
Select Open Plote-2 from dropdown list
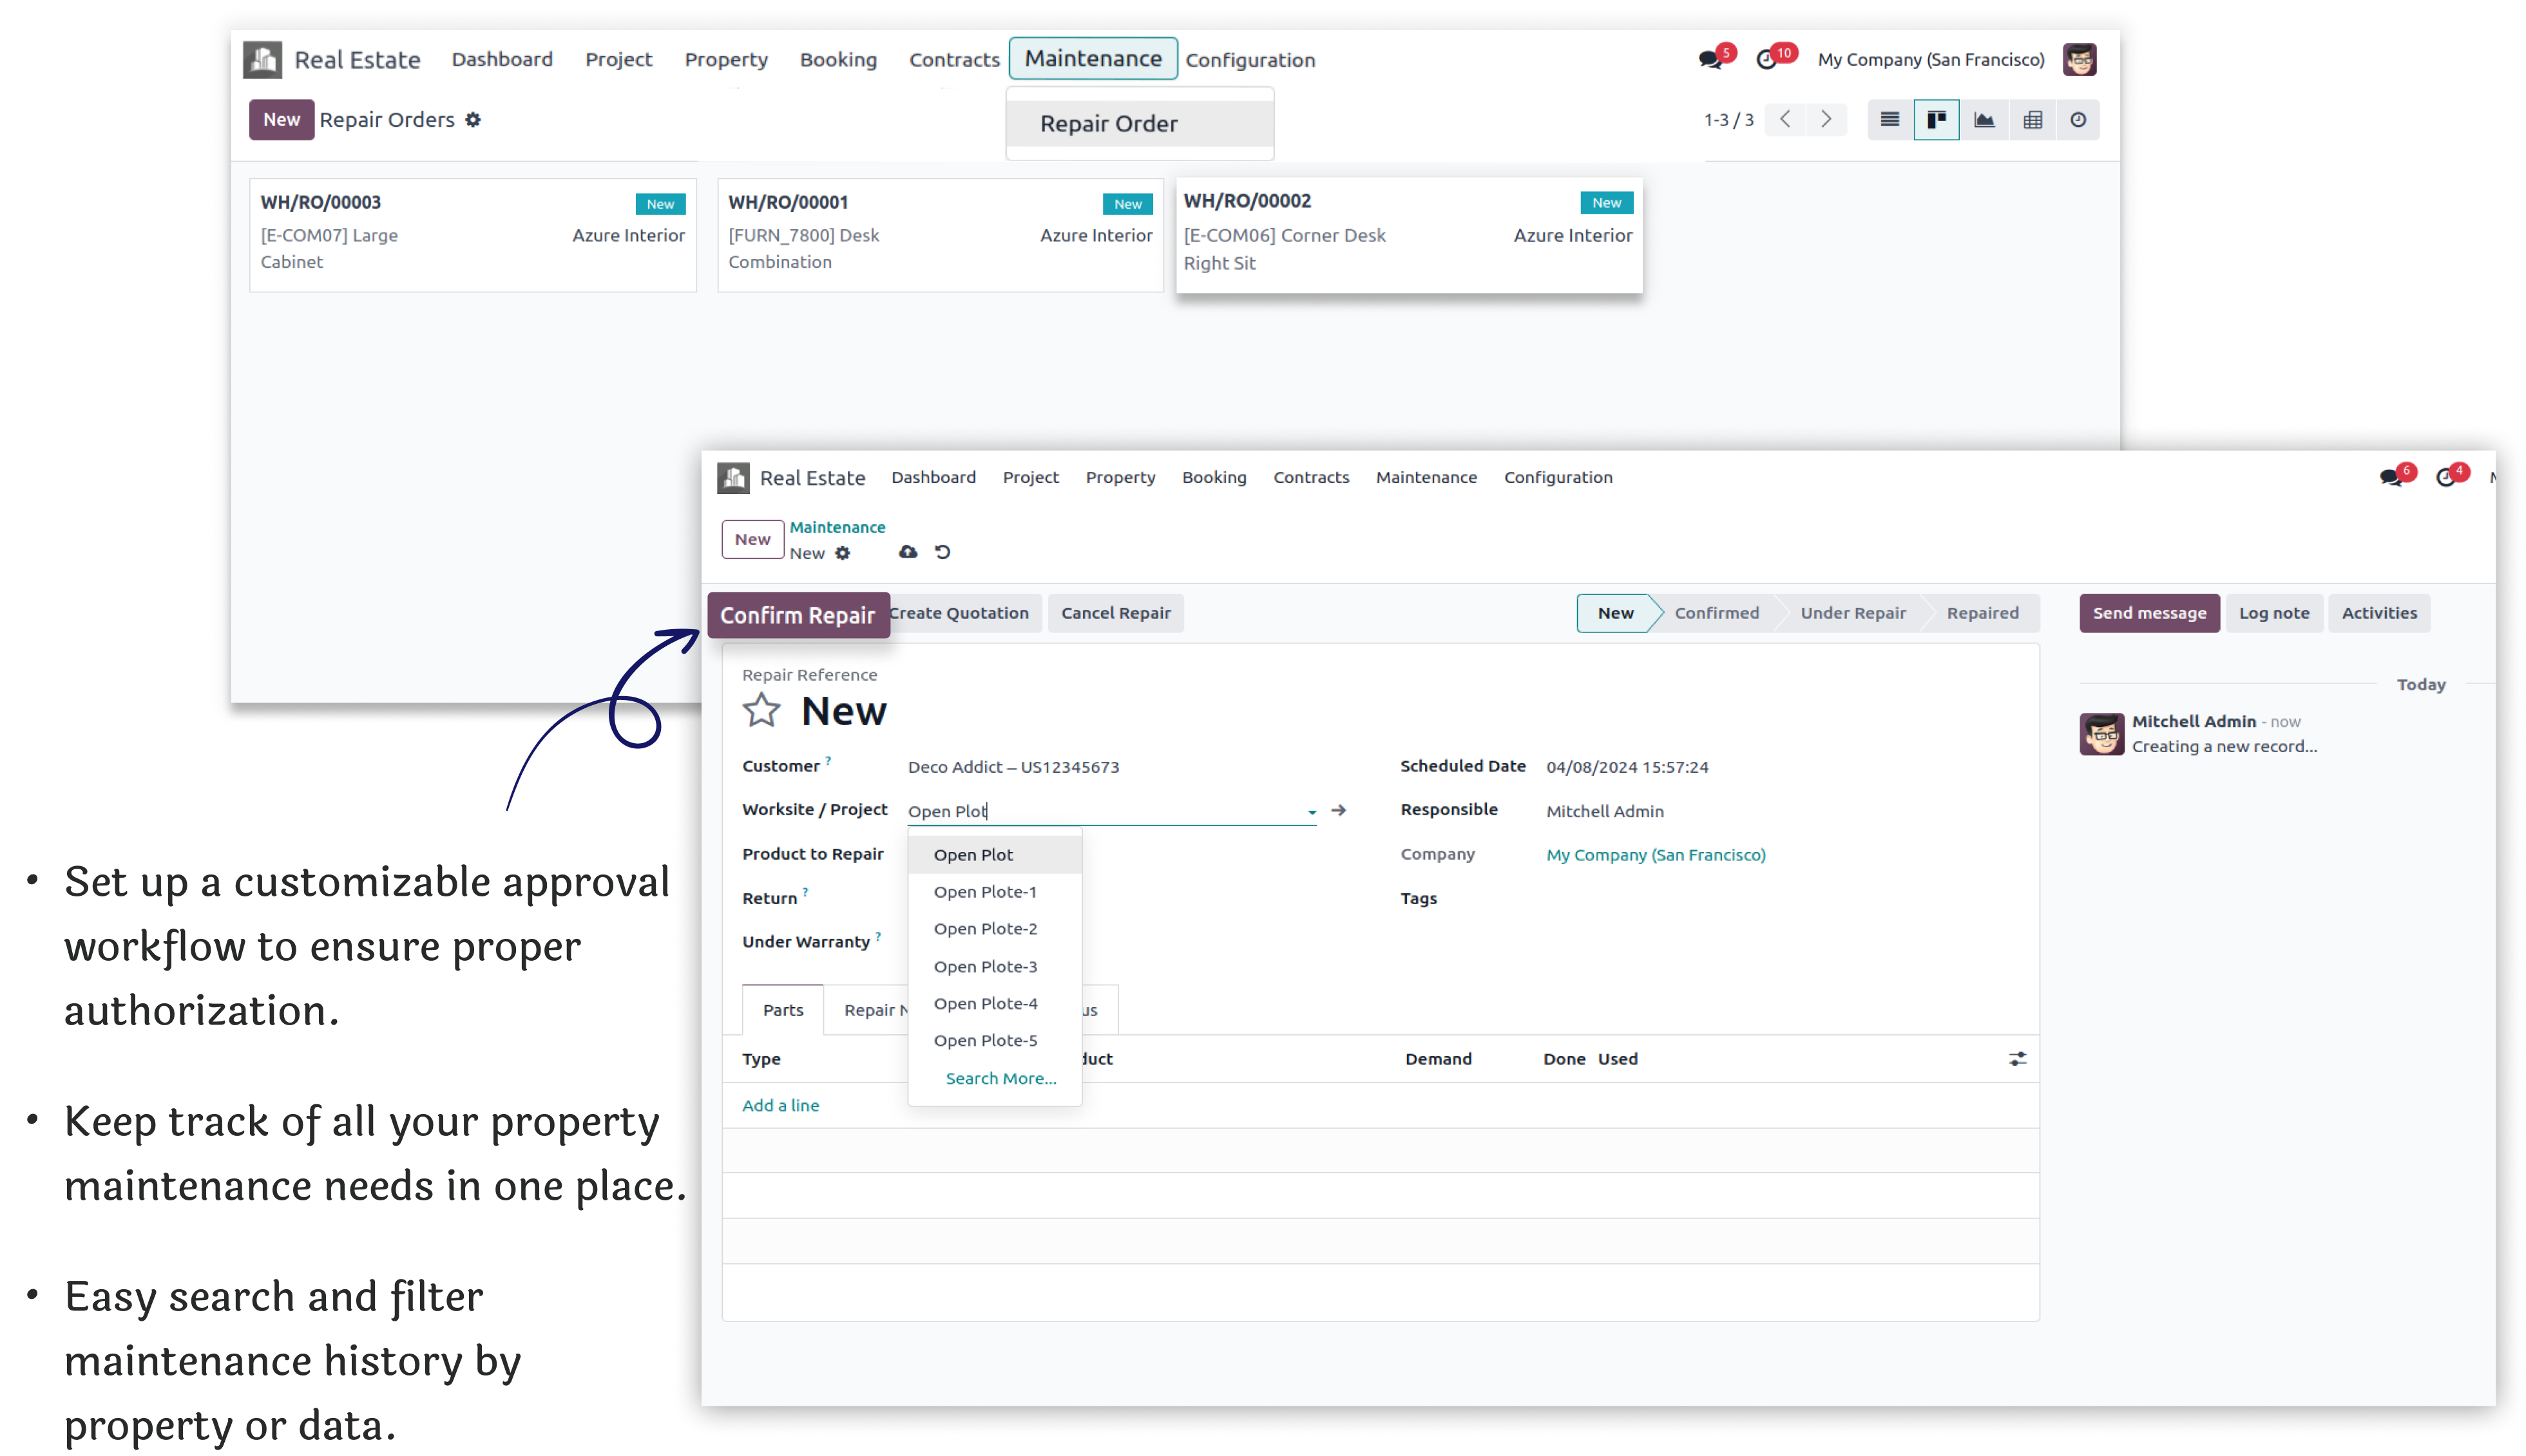coord(995,929)
